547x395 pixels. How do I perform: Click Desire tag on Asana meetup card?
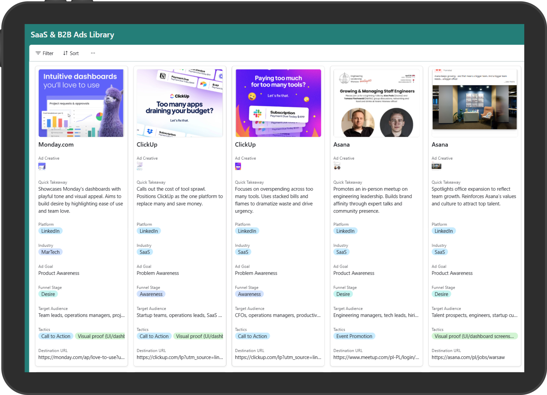tap(343, 294)
